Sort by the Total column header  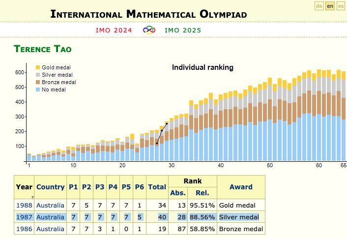(157, 187)
